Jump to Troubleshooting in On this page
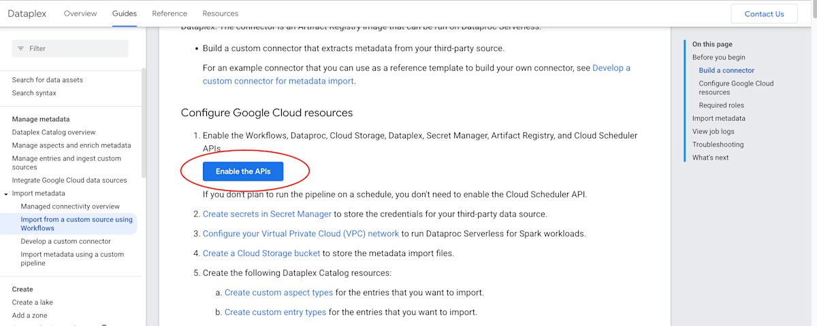 (718, 145)
